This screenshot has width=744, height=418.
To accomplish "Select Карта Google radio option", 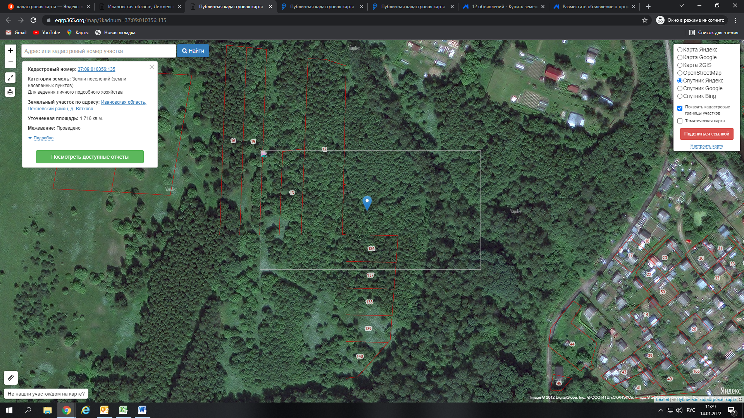I will [680, 58].
